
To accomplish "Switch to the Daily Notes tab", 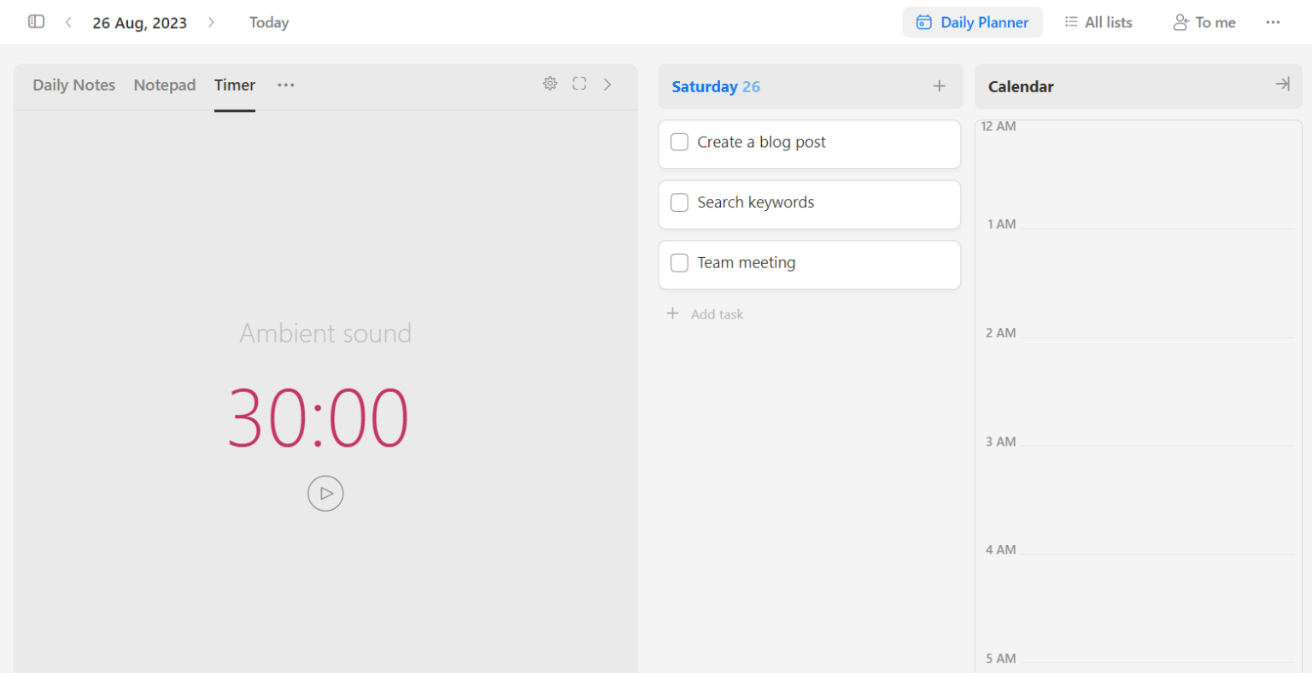I will tap(73, 85).
